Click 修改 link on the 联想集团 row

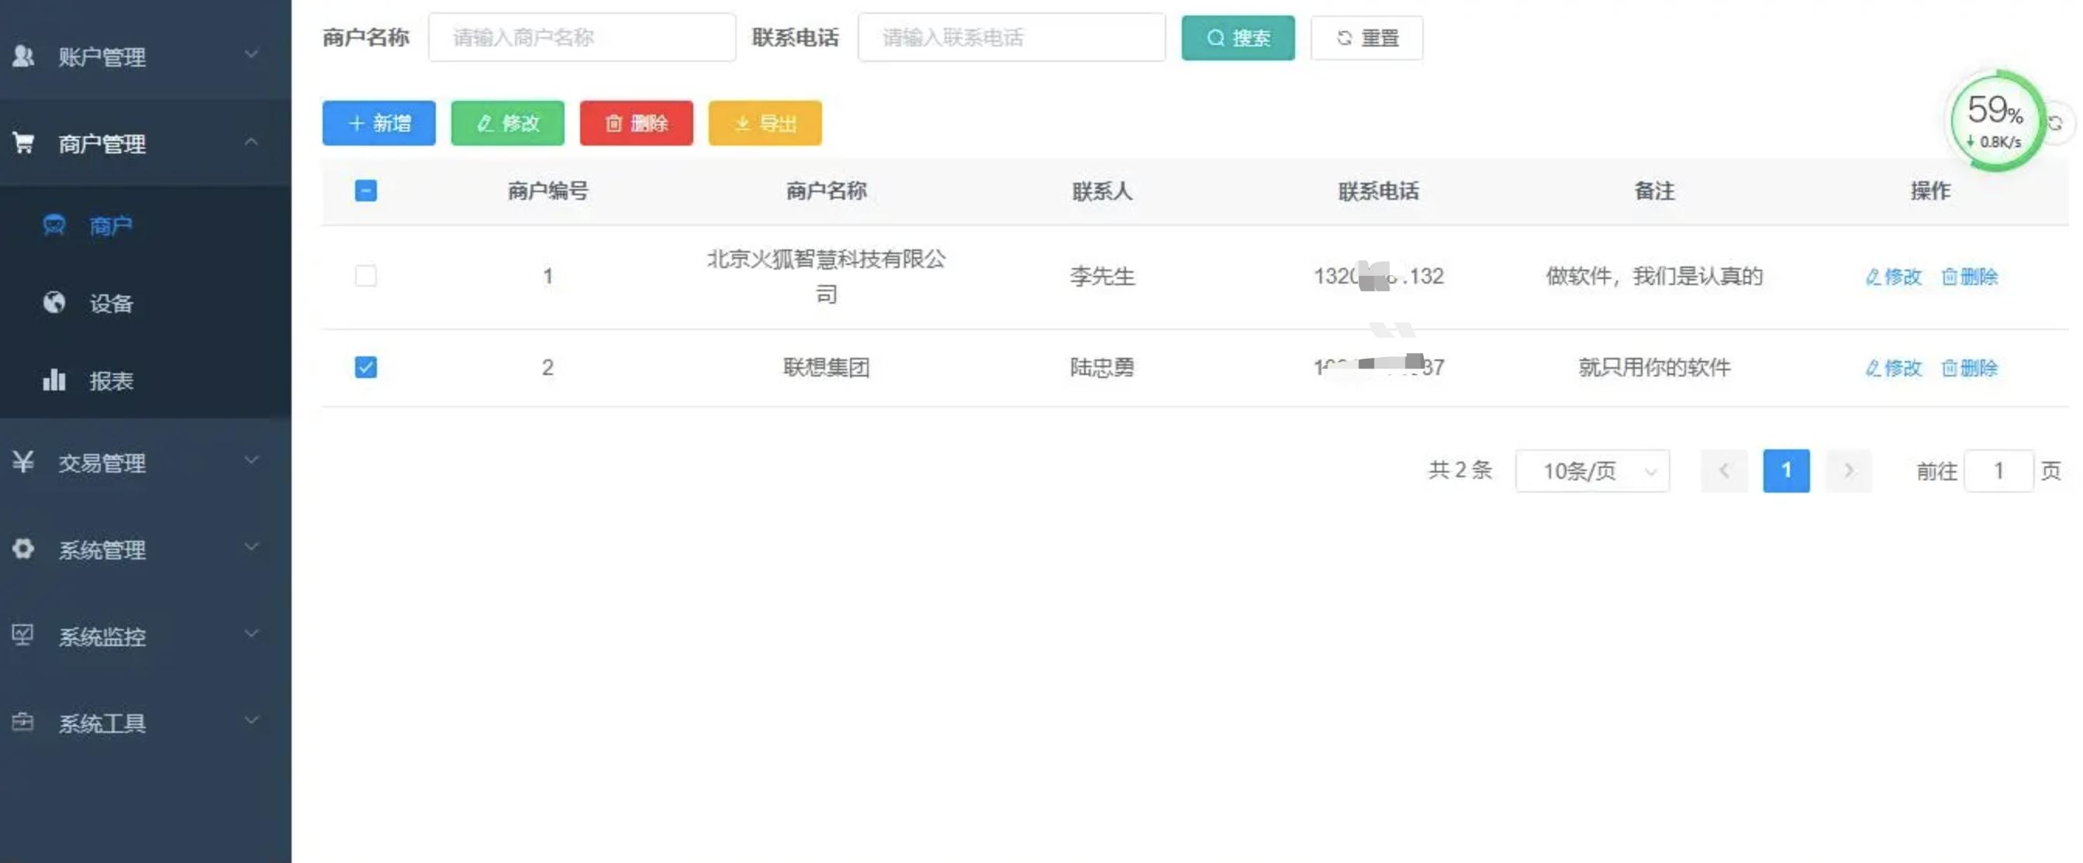tap(1894, 368)
